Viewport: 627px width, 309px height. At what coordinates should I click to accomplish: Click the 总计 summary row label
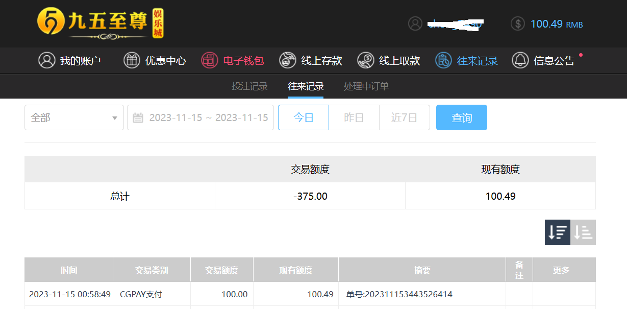click(x=120, y=196)
